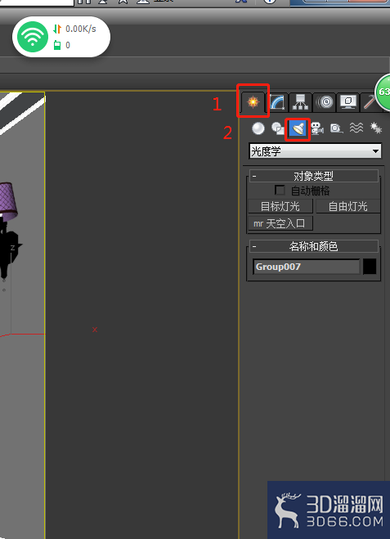Select the Geometry sphere category icon

tap(258, 128)
